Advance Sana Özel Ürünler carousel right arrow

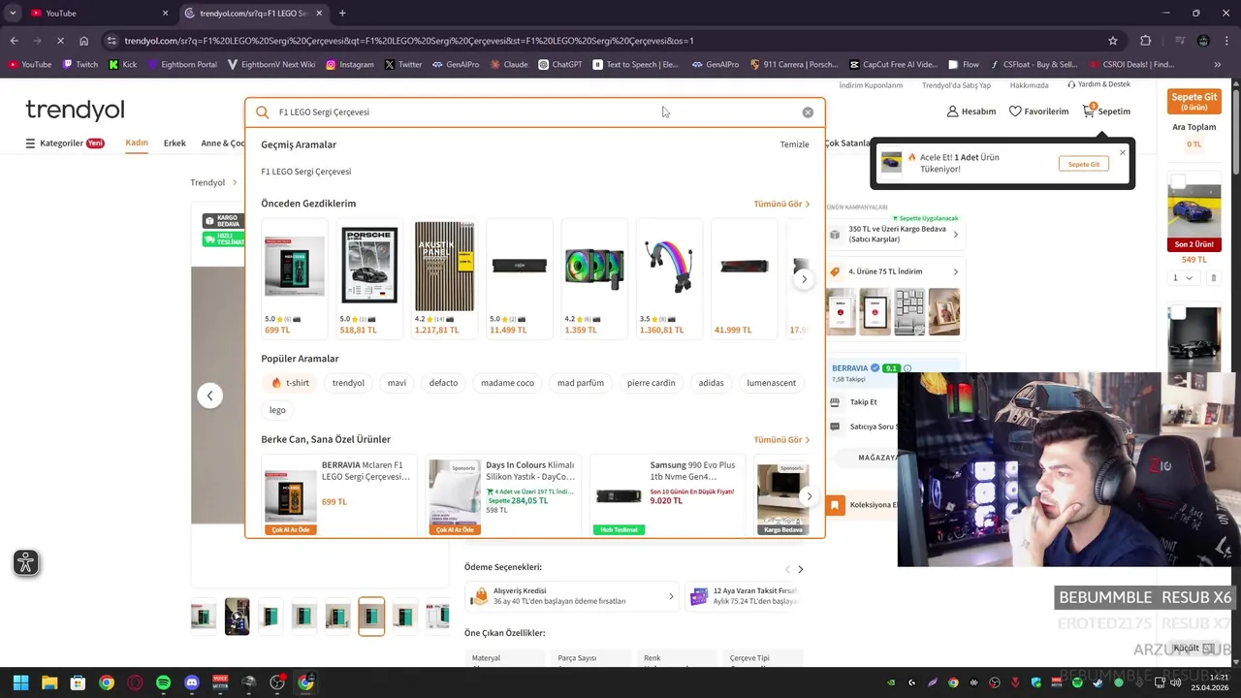click(x=809, y=496)
